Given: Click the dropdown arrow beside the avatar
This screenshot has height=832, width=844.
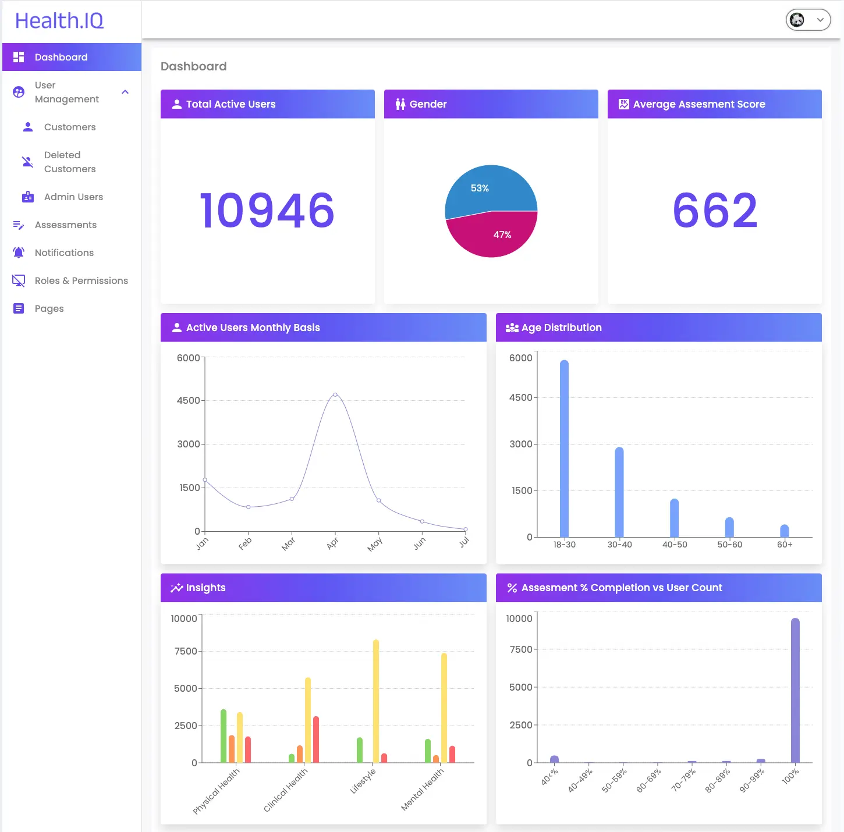Looking at the screenshot, I should coord(820,20).
